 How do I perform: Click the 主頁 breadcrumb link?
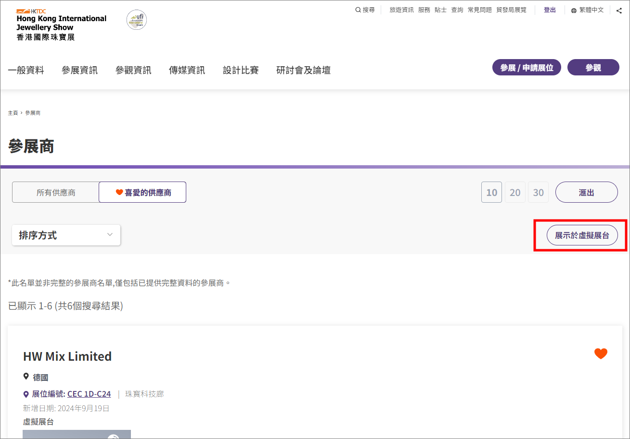pos(13,113)
